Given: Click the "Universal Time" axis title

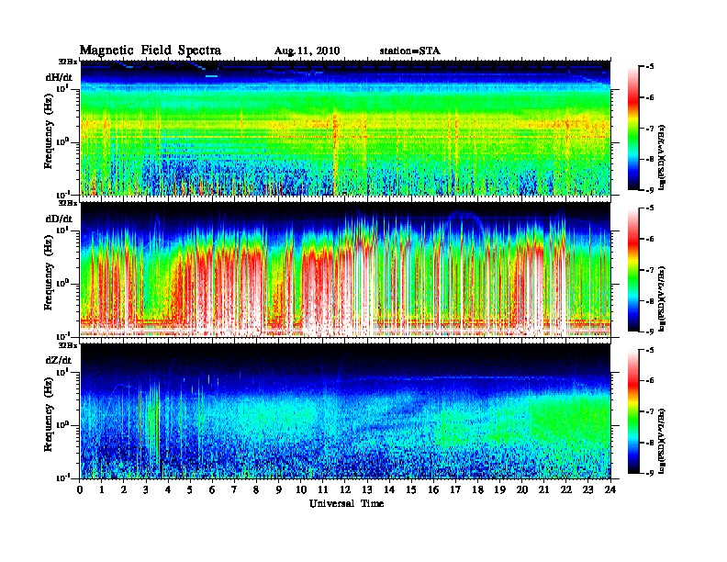Looking at the screenshot, I should tap(346, 503).
